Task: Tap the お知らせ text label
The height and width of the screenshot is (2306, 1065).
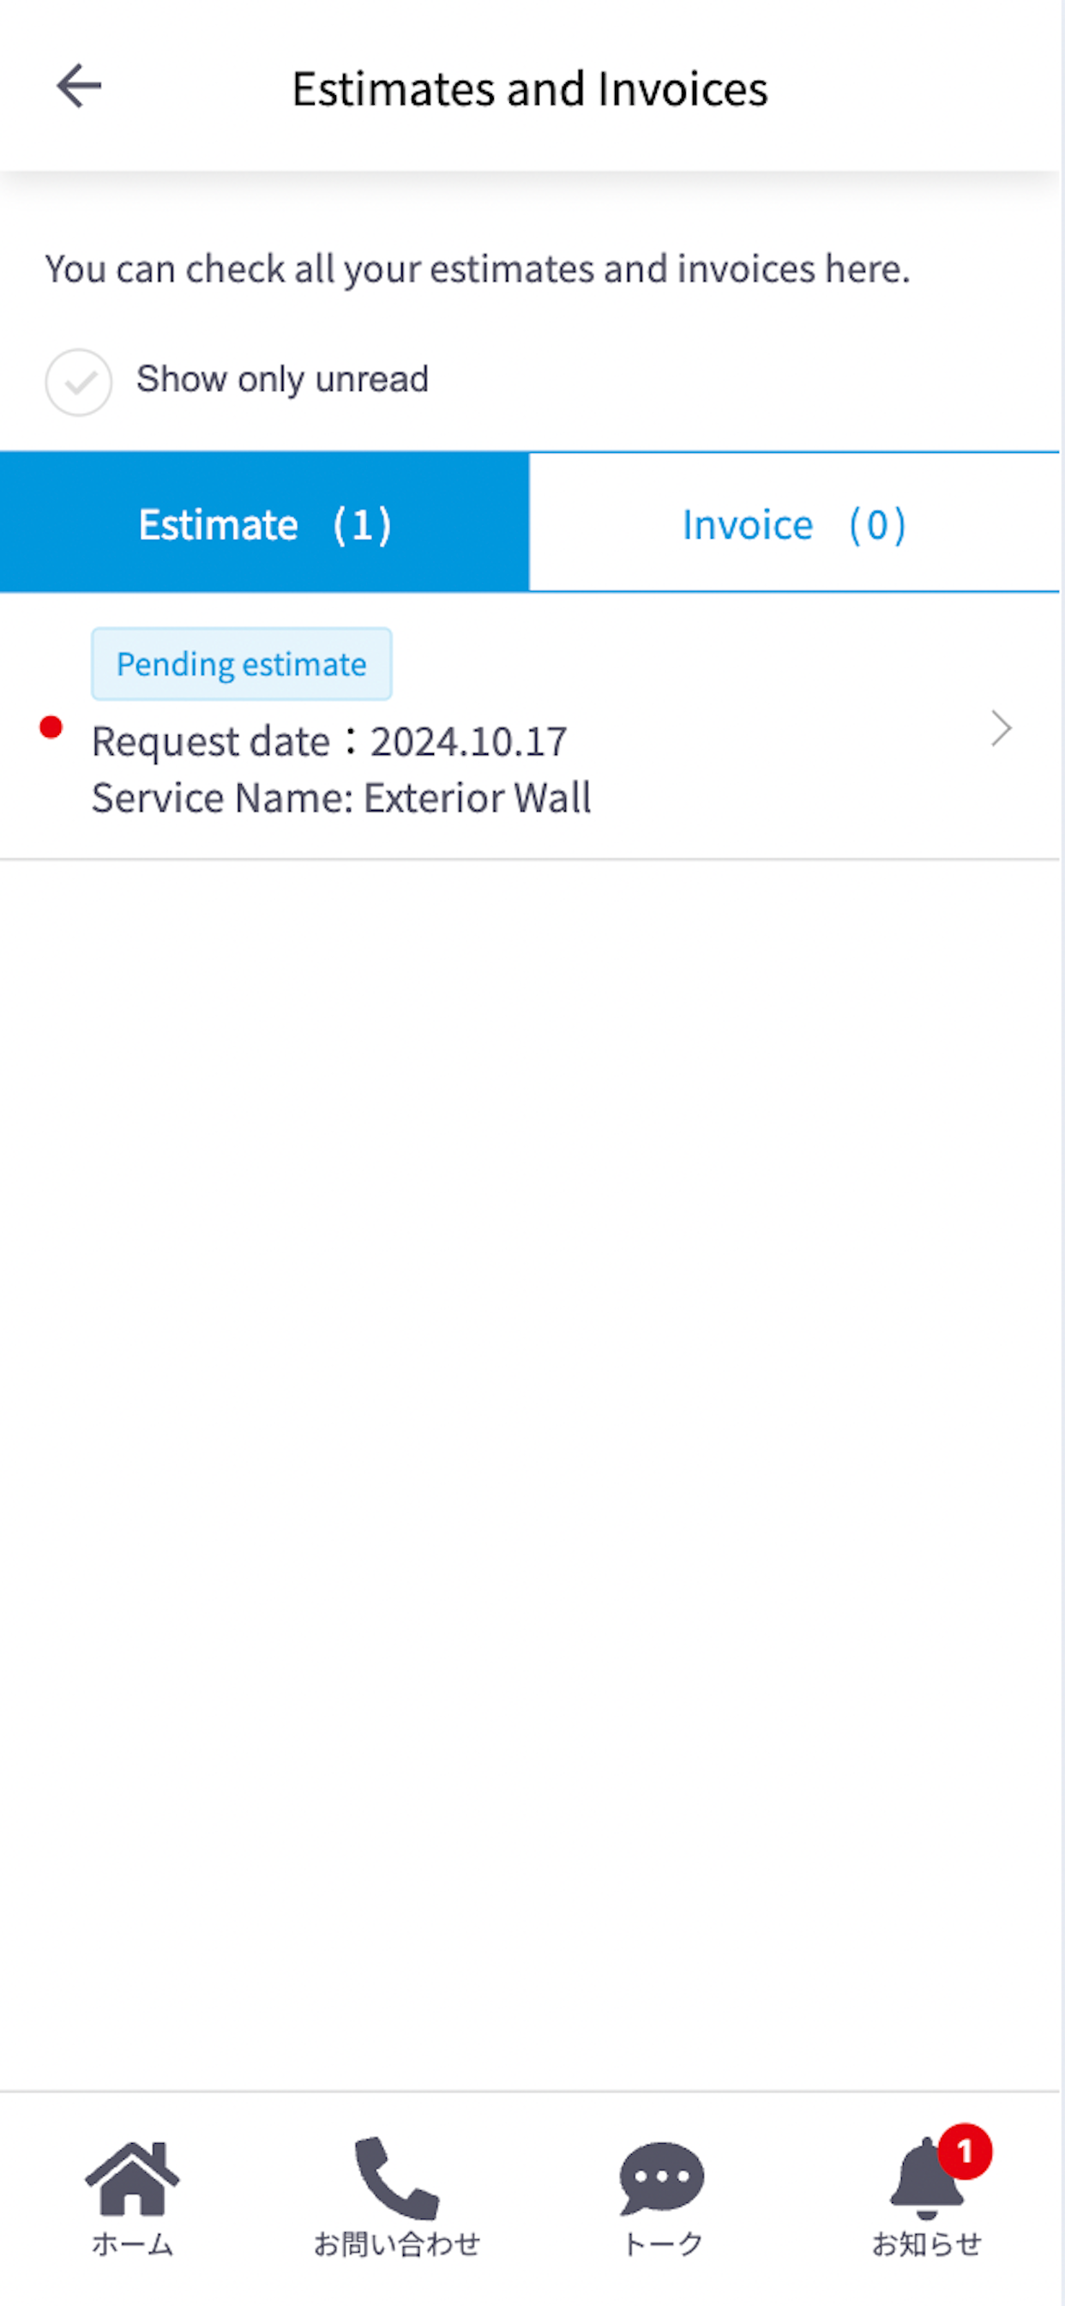Action: (x=927, y=2244)
